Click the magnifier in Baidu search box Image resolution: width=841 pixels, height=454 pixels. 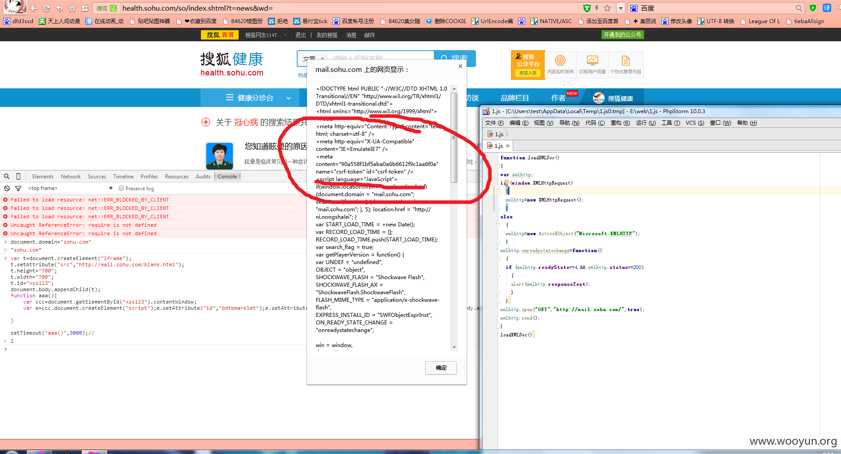tap(799, 8)
